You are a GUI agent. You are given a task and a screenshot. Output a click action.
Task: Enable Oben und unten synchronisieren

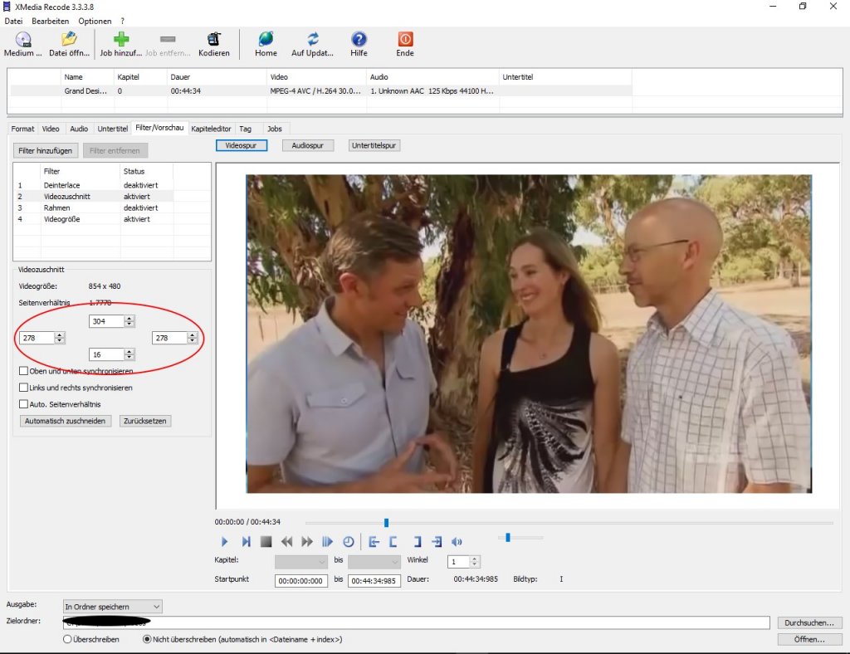tap(23, 371)
